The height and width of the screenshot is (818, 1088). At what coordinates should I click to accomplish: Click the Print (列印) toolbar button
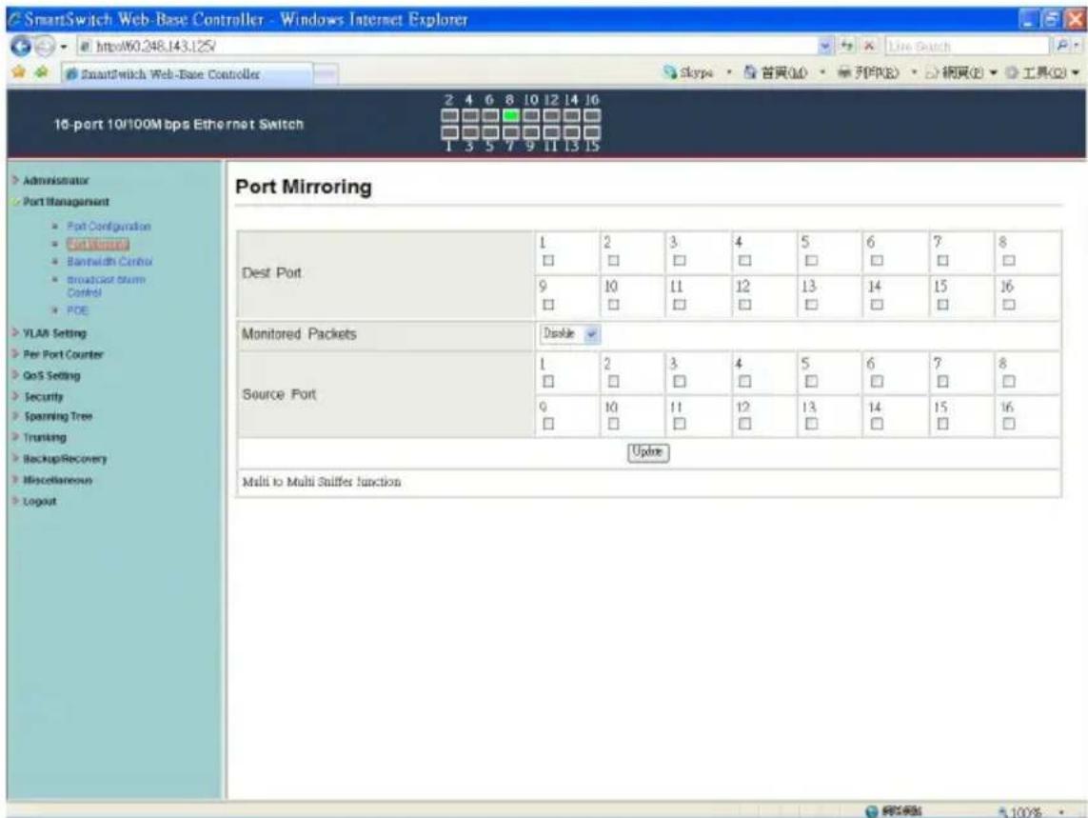pyautogui.click(x=867, y=72)
